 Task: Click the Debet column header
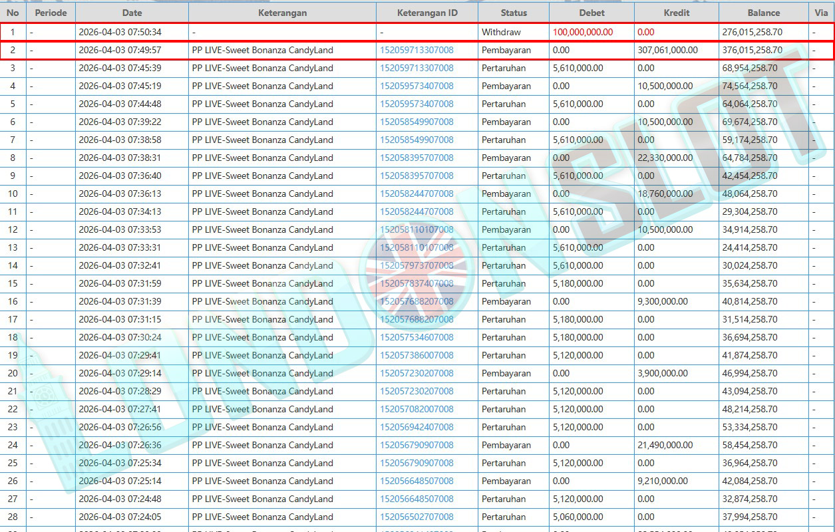591,13
